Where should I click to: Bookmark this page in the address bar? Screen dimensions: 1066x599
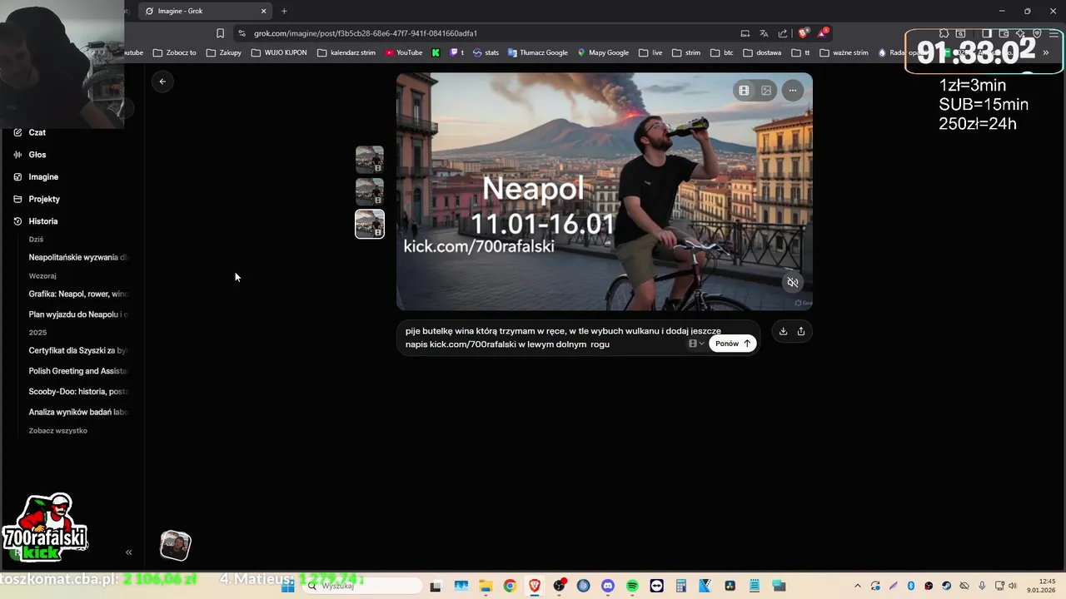pyautogui.click(x=220, y=33)
